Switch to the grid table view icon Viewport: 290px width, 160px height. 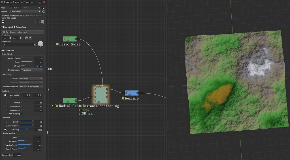point(43,22)
